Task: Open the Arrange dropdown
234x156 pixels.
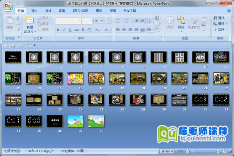Action: point(181,24)
